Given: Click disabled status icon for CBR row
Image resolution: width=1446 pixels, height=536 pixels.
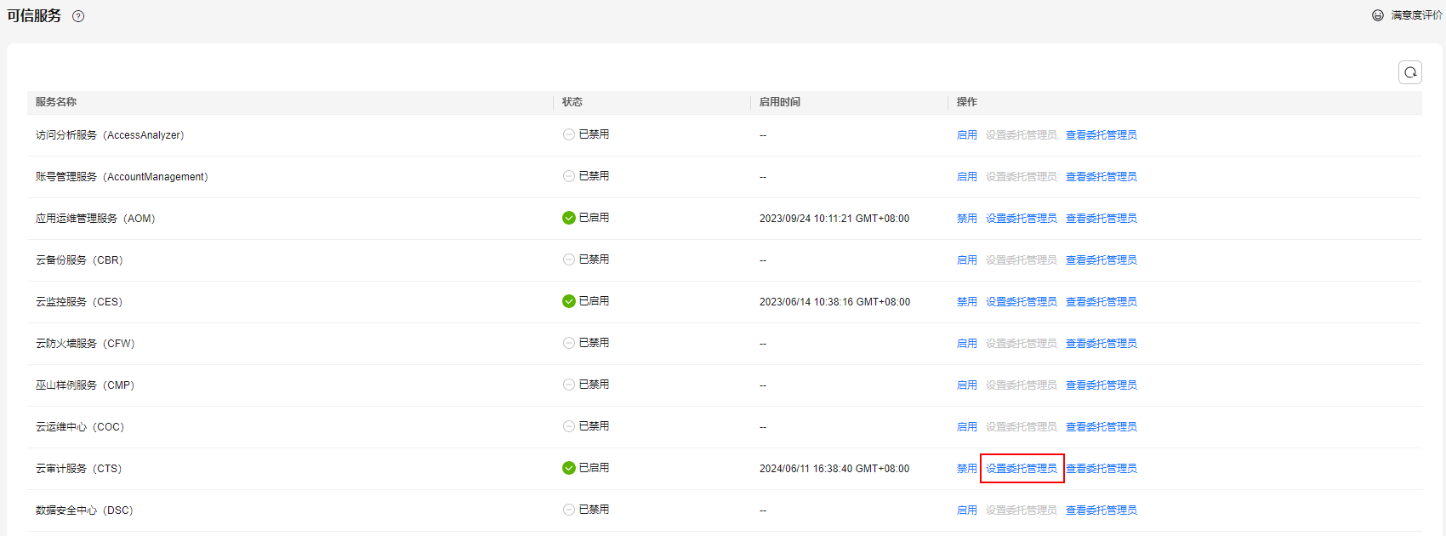Looking at the screenshot, I should coord(569,259).
